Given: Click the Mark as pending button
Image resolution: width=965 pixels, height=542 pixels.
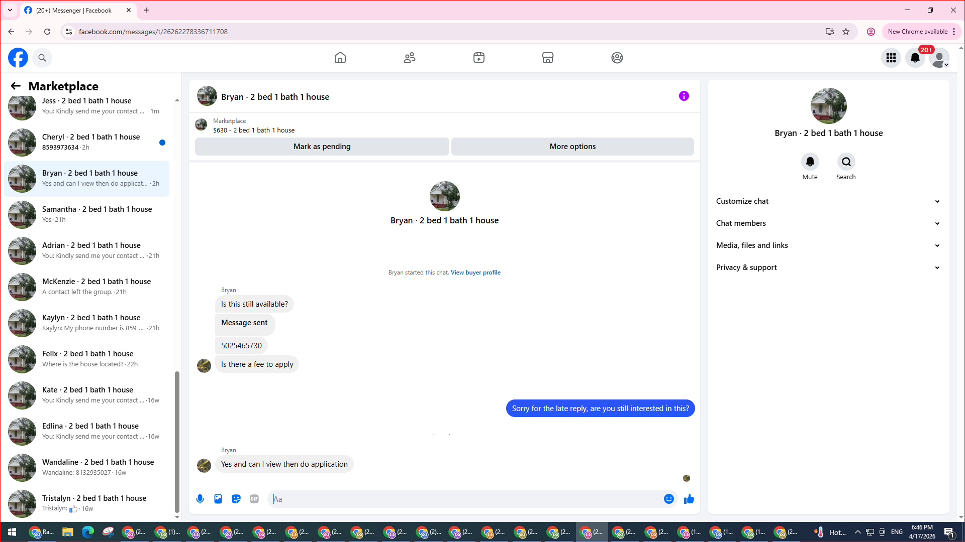Looking at the screenshot, I should coord(322,147).
